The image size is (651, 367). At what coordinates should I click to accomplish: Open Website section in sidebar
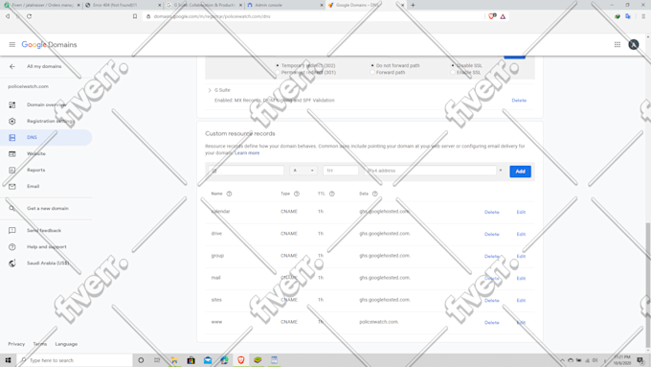coord(46,153)
